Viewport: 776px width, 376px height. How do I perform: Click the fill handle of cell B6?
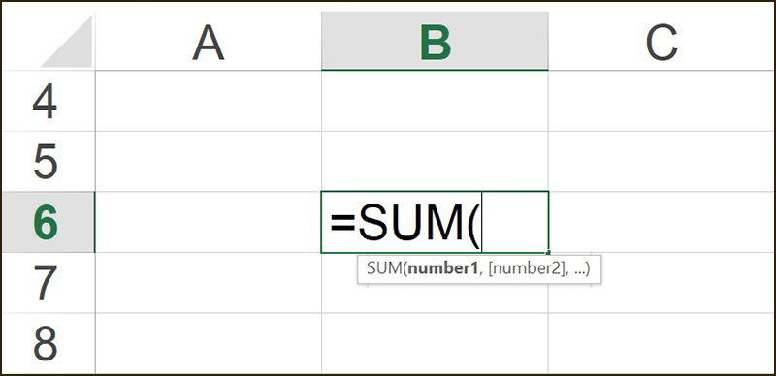[x=548, y=252]
